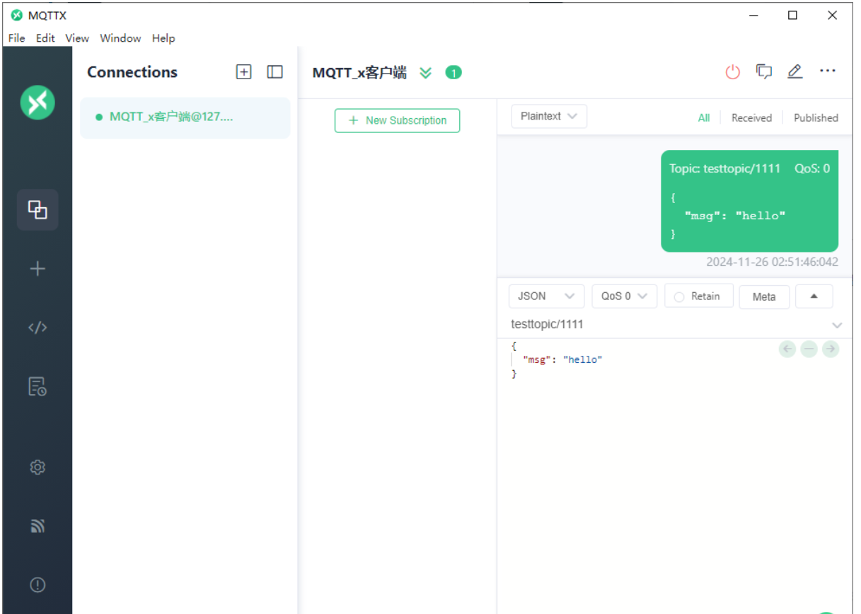
Task: Disconnect using the red power icon
Action: (732, 71)
